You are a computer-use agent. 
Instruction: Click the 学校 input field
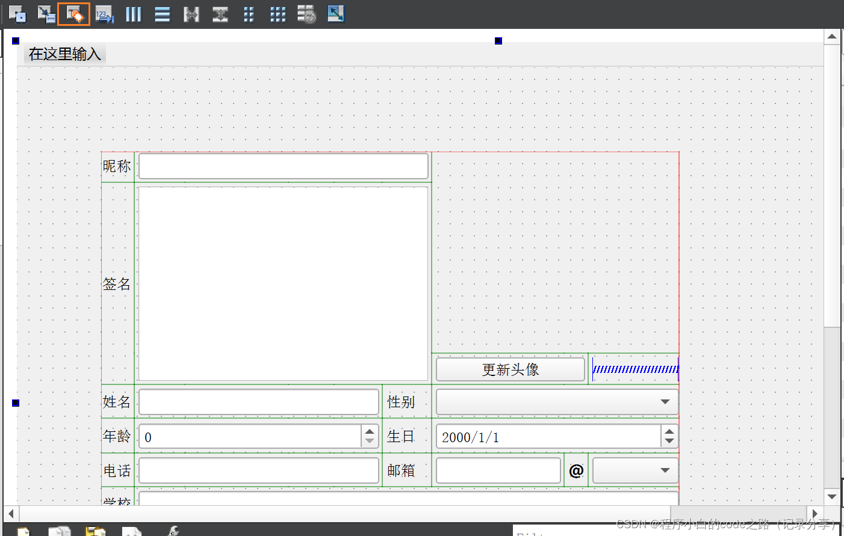pos(409,499)
